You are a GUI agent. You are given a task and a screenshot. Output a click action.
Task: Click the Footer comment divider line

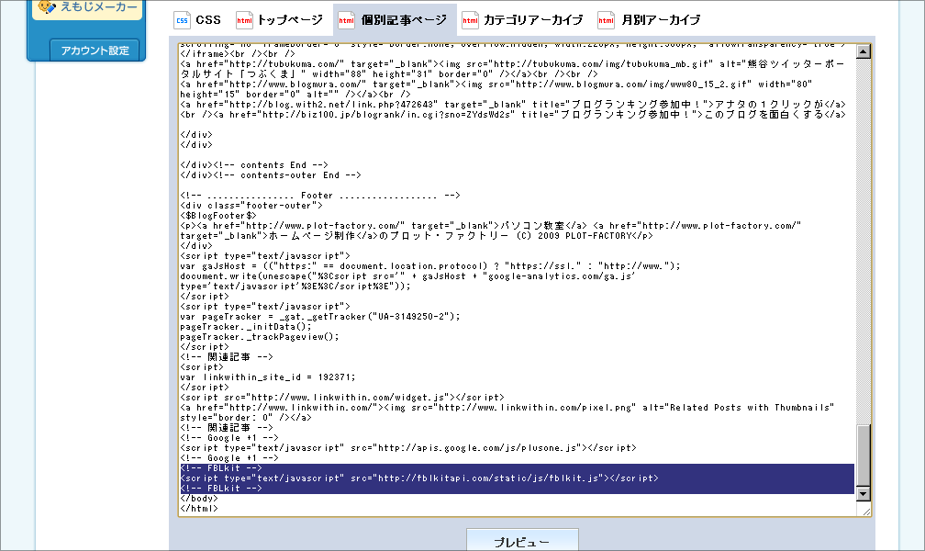tap(319, 196)
